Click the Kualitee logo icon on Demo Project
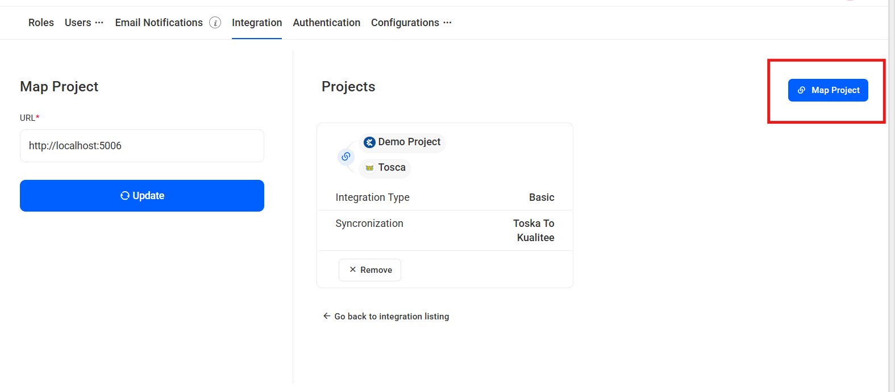This screenshot has width=895, height=392. [x=369, y=142]
